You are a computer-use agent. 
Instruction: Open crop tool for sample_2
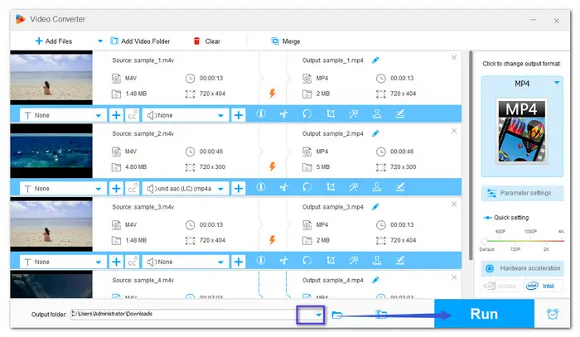pyautogui.click(x=331, y=187)
